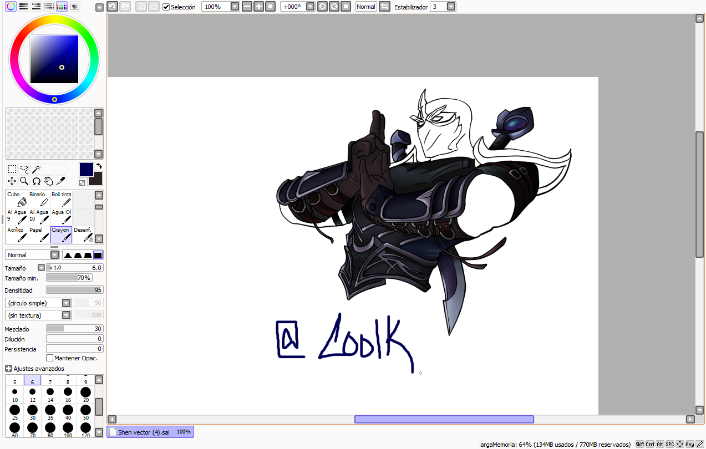Toggle the RGB sliders panel icon
The image size is (706, 449).
pos(23,7)
